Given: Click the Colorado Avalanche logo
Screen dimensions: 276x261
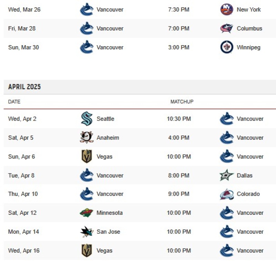Looking at the screenshot, I should tap(227, 194).
